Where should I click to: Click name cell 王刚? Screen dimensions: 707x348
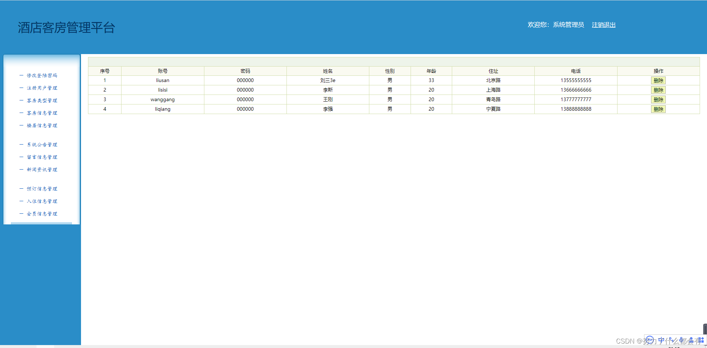click(x=328, y=99)
